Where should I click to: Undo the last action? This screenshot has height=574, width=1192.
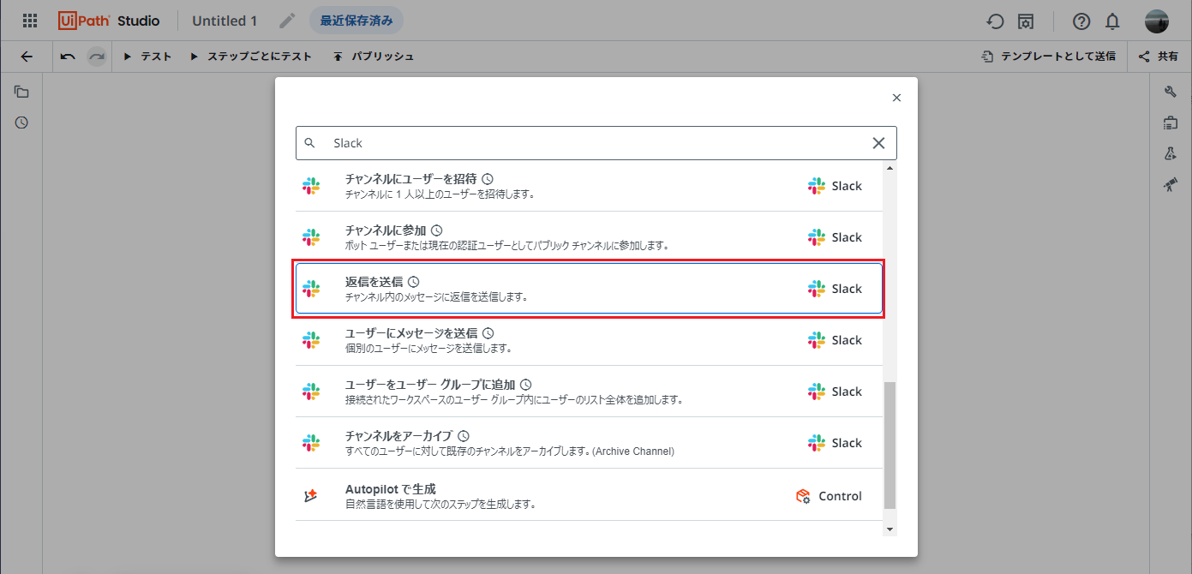tap(68, 57)
